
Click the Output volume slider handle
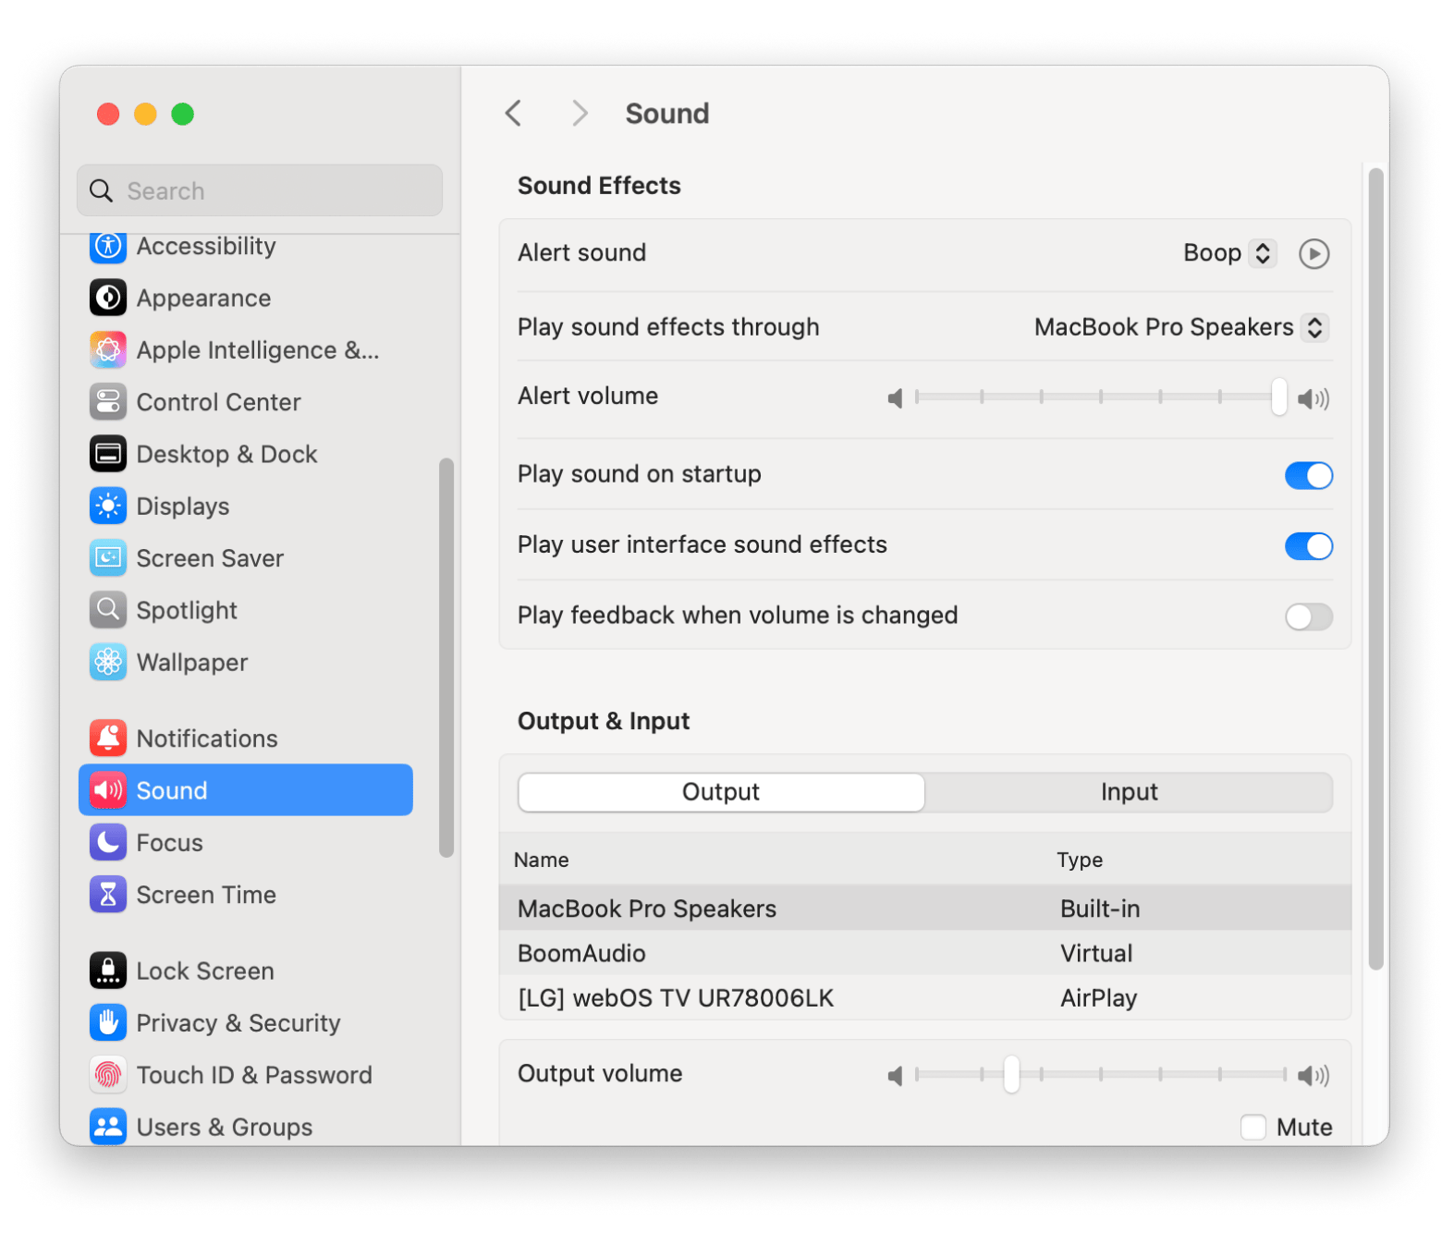click(x=1011, y=1074)
